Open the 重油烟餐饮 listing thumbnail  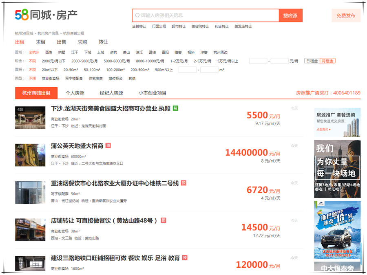click(x=30, y=192)
